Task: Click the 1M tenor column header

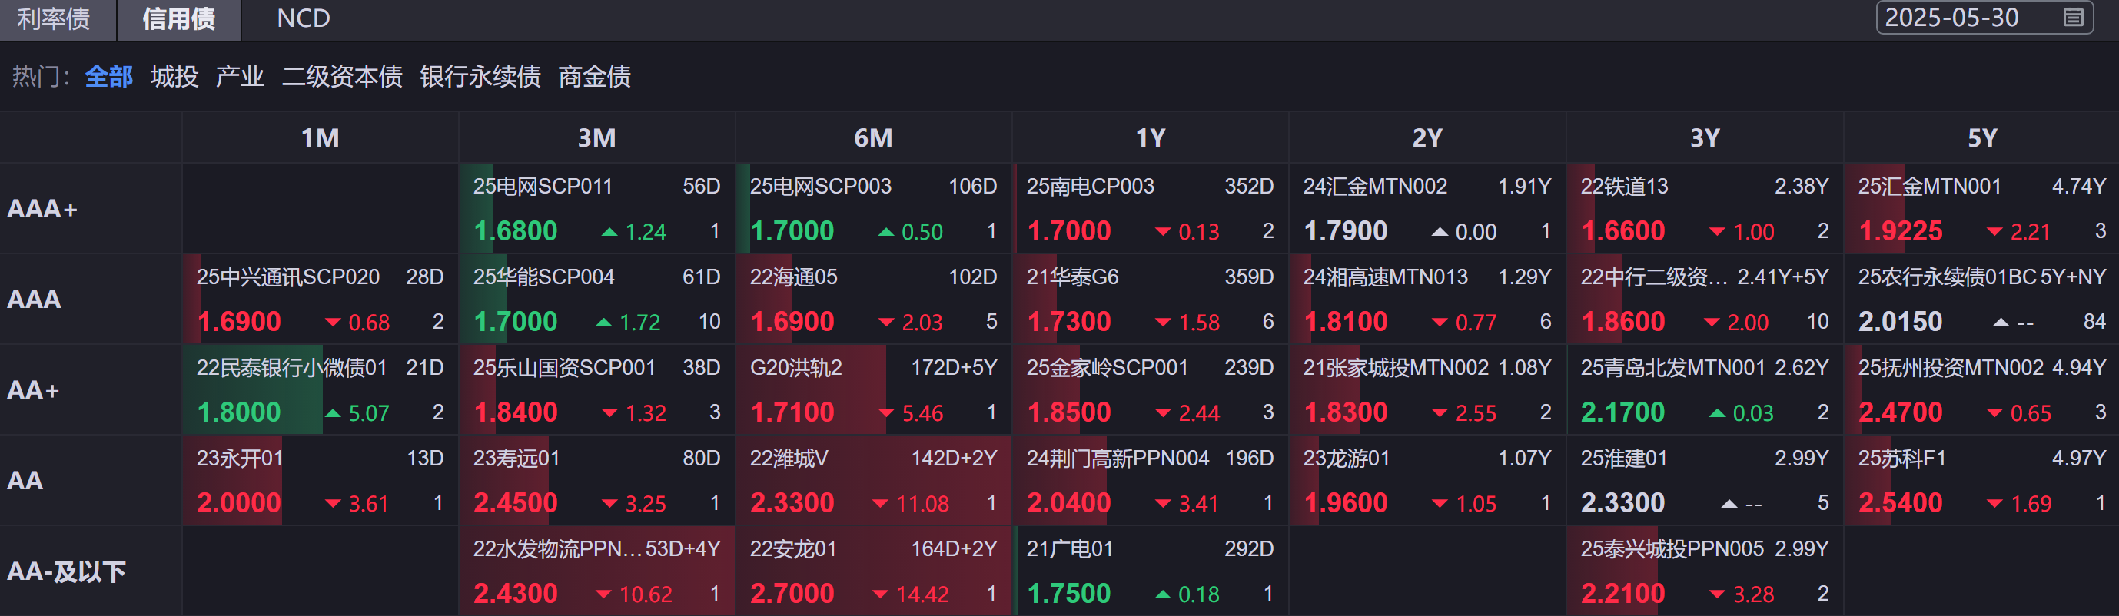Action: coord(320,138)
